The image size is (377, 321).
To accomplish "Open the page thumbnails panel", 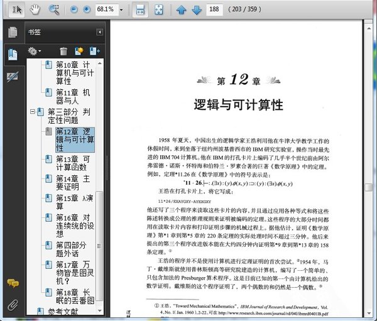I will (x=12, y=33).
